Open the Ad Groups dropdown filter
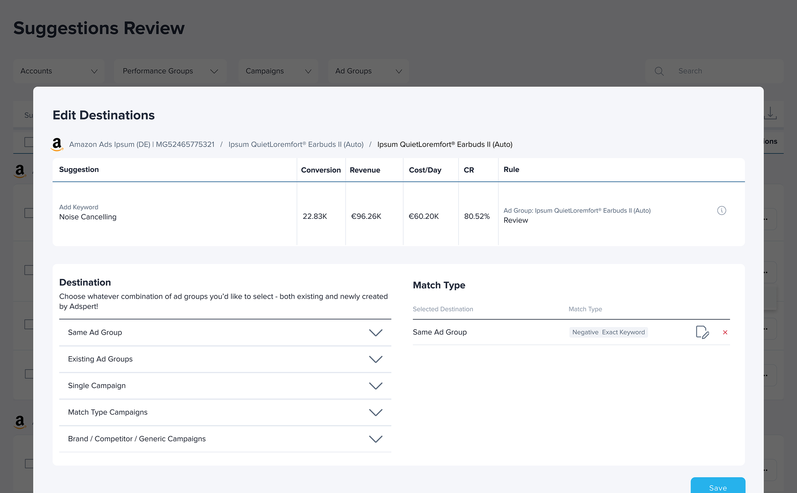Viewport: 797px width, 493px height. 368,71
